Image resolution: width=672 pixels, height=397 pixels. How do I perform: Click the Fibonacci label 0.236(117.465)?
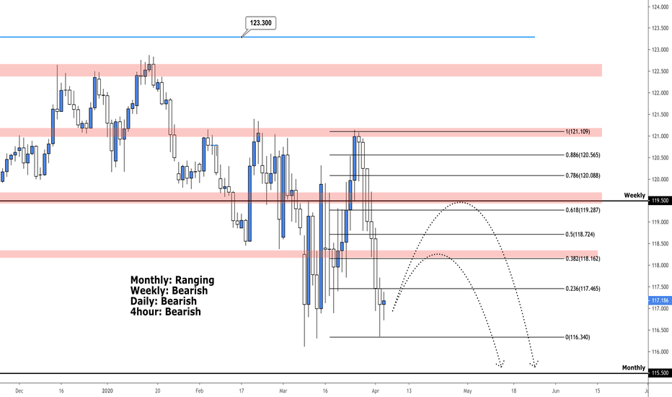pyautogui.click(x=583, y=289)
